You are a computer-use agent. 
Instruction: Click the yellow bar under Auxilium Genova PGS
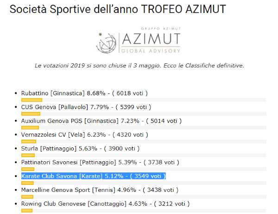point(30,128)
